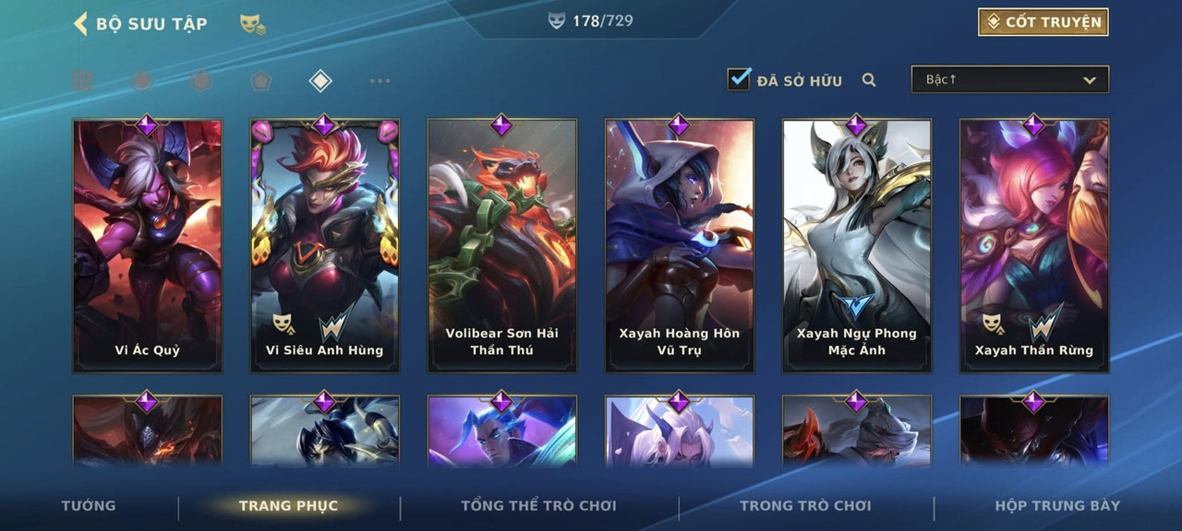Screen dimensions: 1182x531
Task: Select the circle tier filter icon
Action: [141, 81]
